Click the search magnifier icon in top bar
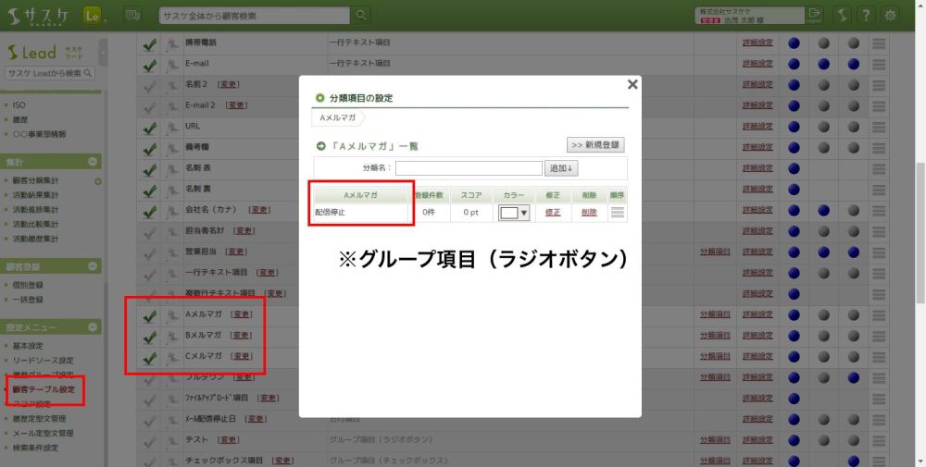The width and height of the screenshot is (926, 467). pos(360,15)
